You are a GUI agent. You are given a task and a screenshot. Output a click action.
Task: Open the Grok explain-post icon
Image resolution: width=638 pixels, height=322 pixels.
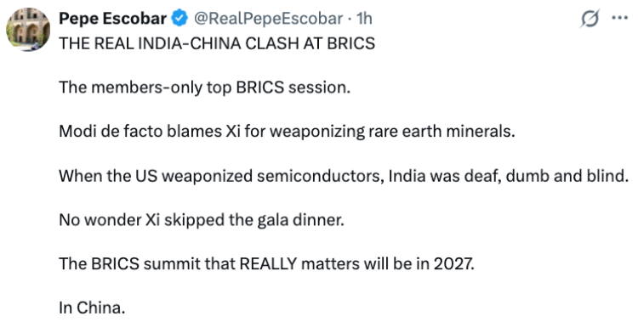tap(590, 19)
